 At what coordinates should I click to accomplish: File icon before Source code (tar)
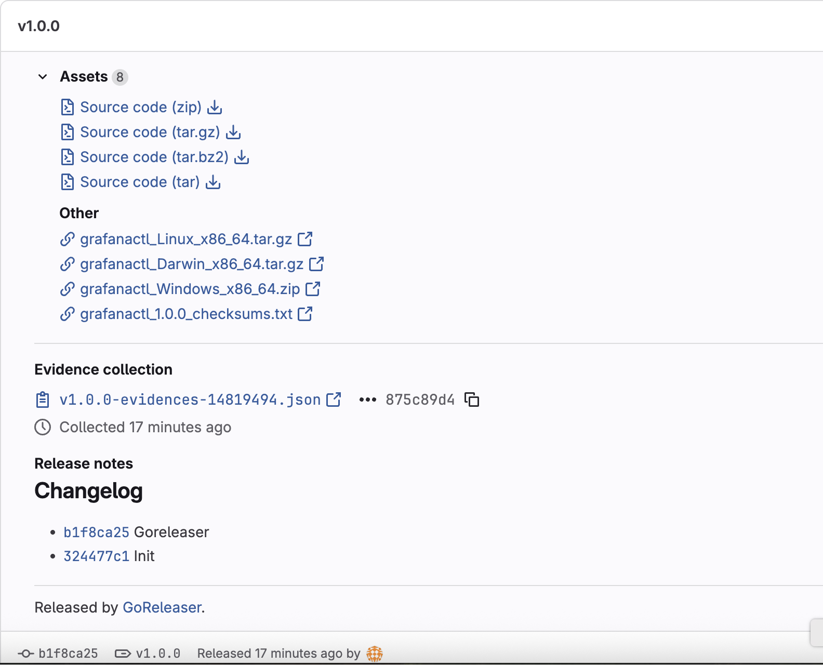[x=68, y=182]
